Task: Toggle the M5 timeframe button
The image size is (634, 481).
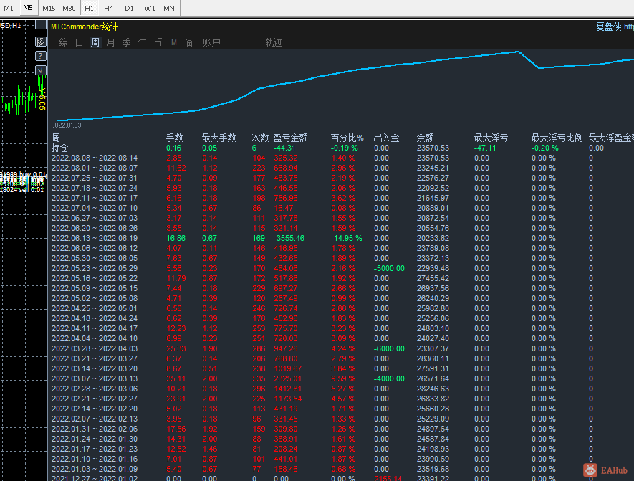Action: point(28,8)
